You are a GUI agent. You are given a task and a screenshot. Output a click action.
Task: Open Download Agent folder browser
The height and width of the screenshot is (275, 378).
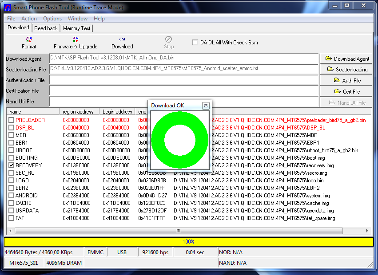pos(347,59)
